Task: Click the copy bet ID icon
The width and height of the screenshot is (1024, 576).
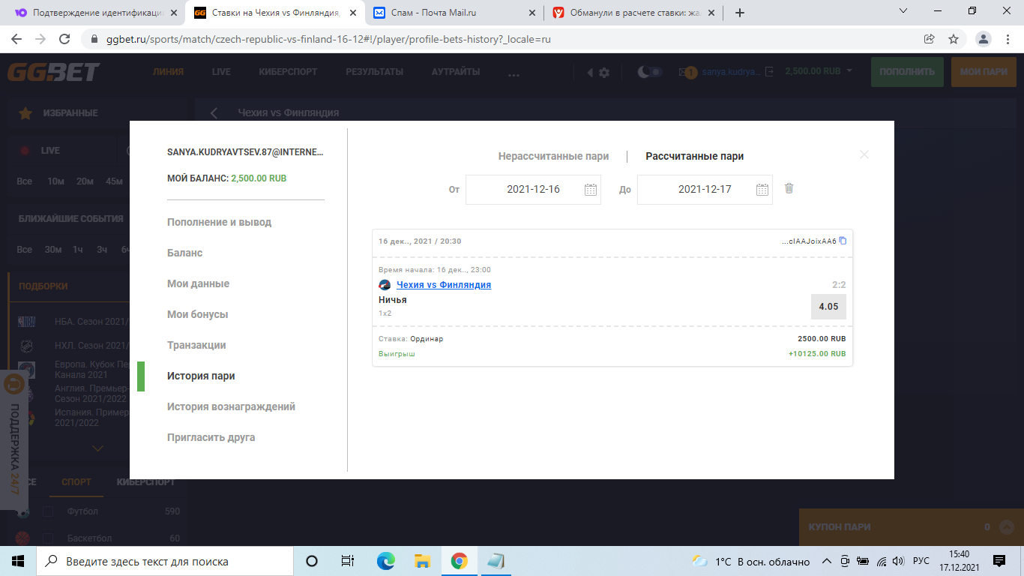Action: click(x=843, y=241)
